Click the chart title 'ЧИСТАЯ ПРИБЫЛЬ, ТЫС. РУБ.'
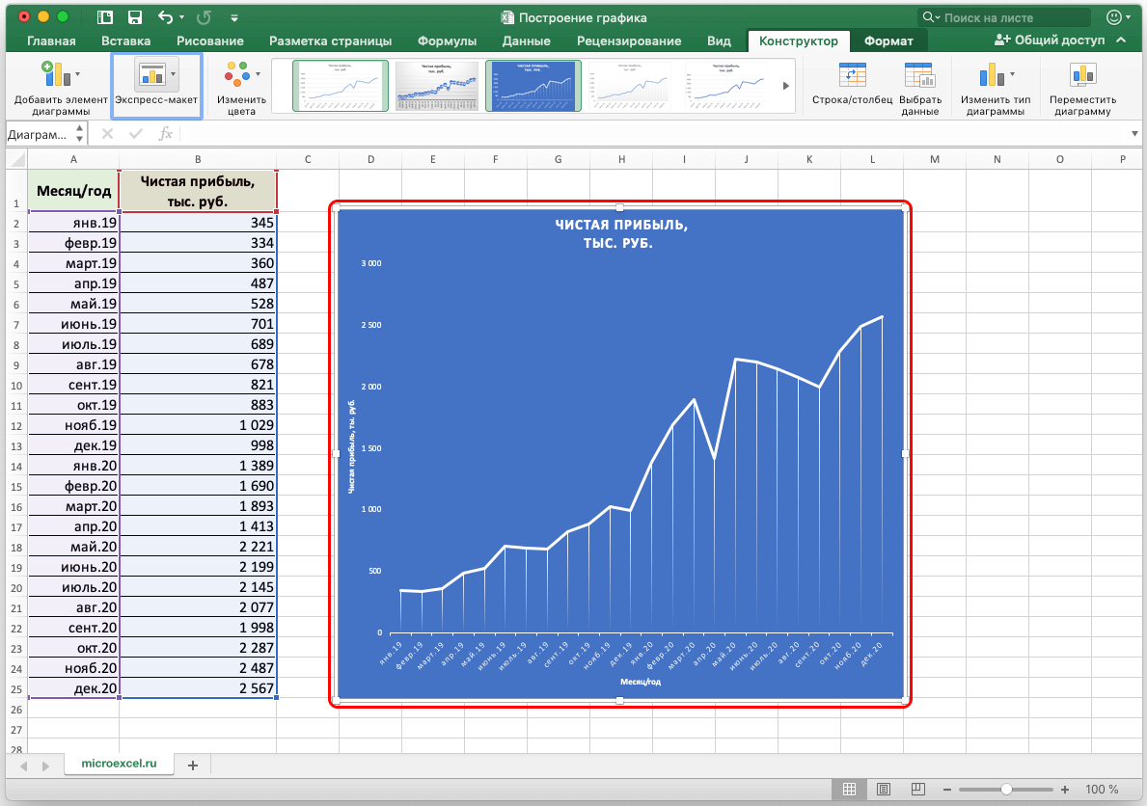 (x=620, y=233)
